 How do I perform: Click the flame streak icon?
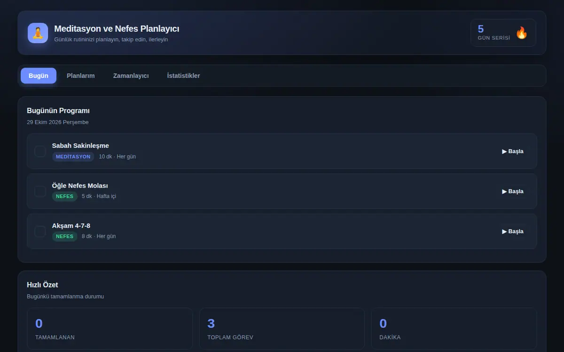(522, 33)
